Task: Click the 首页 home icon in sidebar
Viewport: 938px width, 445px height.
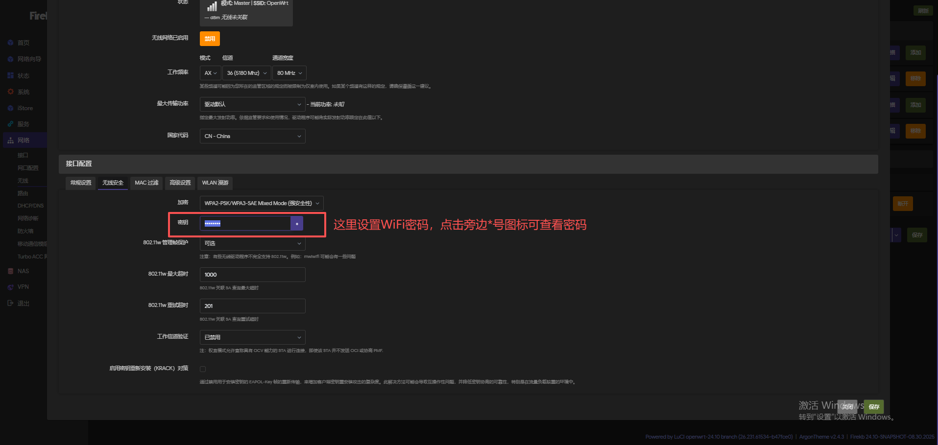Action: (x=11, y=43)
